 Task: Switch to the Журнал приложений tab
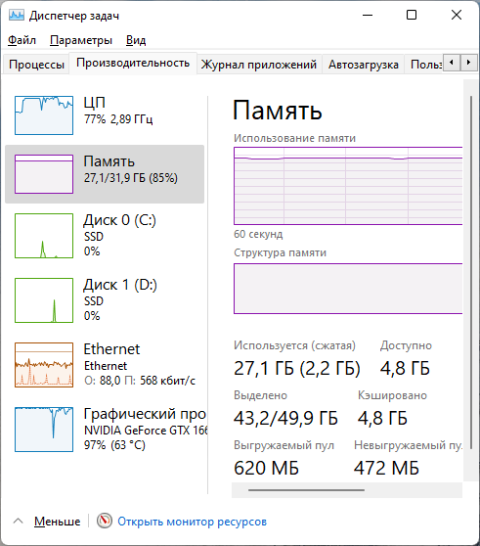tap(259, 65)
